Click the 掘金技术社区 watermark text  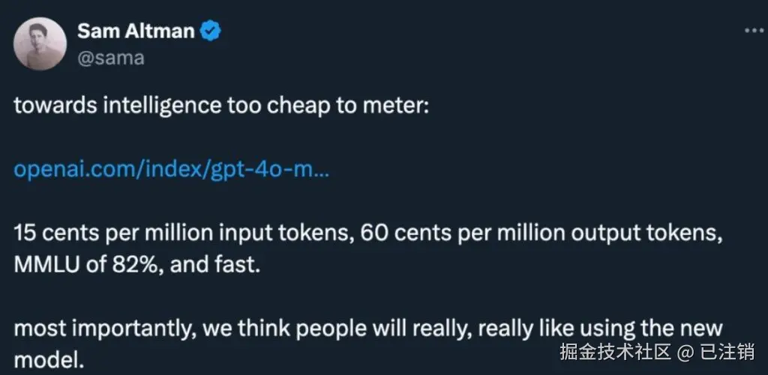(x=613, y=351)
